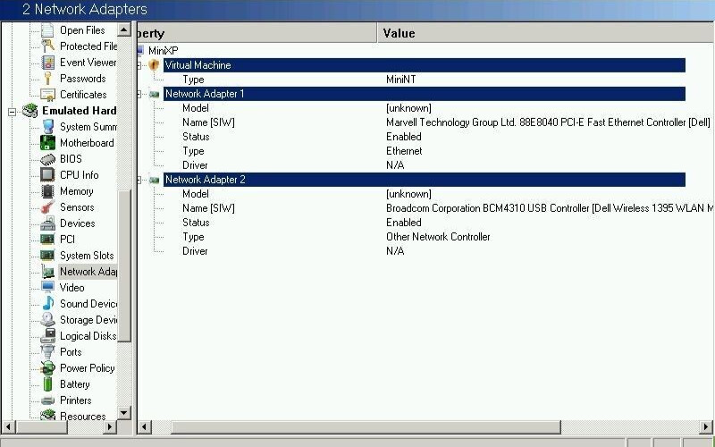Screen dimensions: 715x447
Task: Select the Printers icon
Action: point(47,400)
